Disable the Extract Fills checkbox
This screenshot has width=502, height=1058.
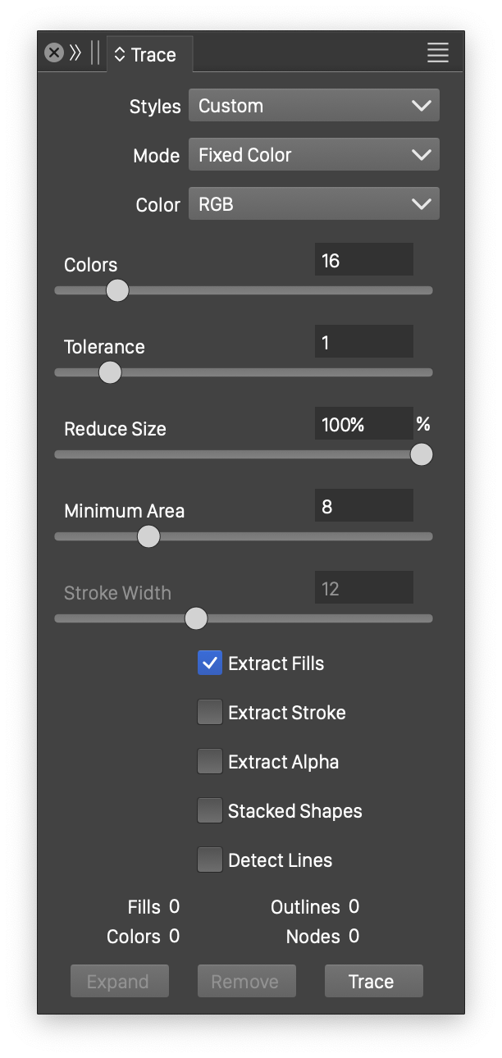(x=210, y=663)
